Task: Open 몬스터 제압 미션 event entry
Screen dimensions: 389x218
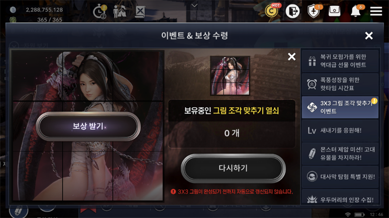Action: pyautogui.click(x=340, y=153)
